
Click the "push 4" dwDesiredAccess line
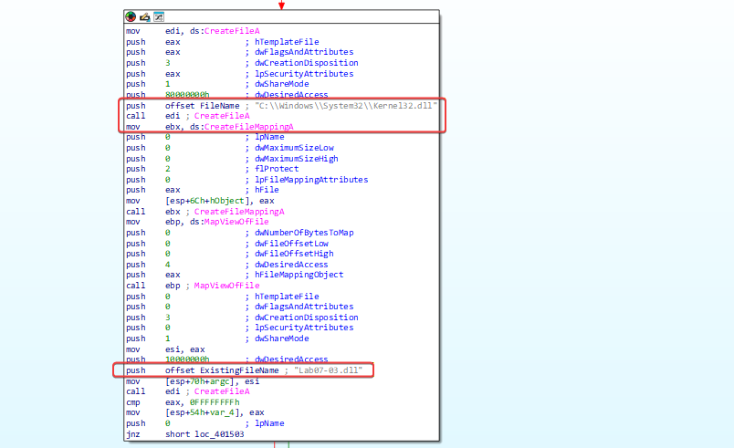(x=226, y=265)
